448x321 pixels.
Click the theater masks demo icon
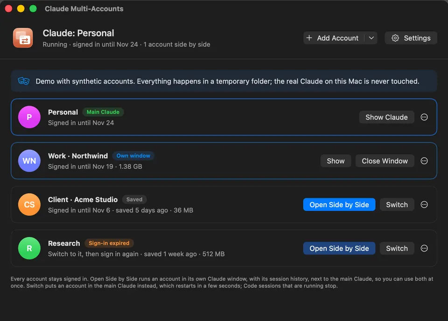point(24,81)
